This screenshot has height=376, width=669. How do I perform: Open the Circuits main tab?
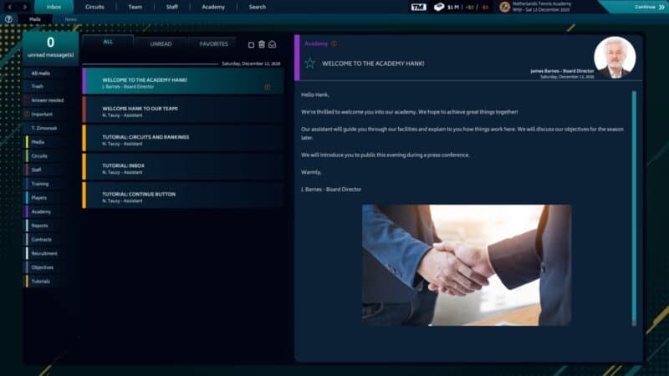(94, 7)
